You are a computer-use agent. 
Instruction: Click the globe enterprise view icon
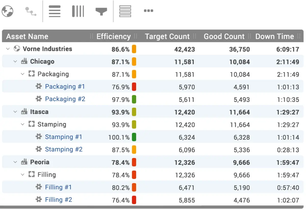[7, 11]
